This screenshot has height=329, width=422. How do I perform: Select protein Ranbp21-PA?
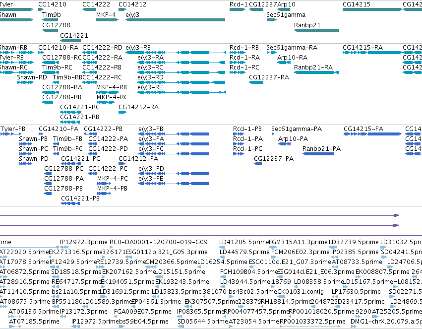tap(318, 154)
